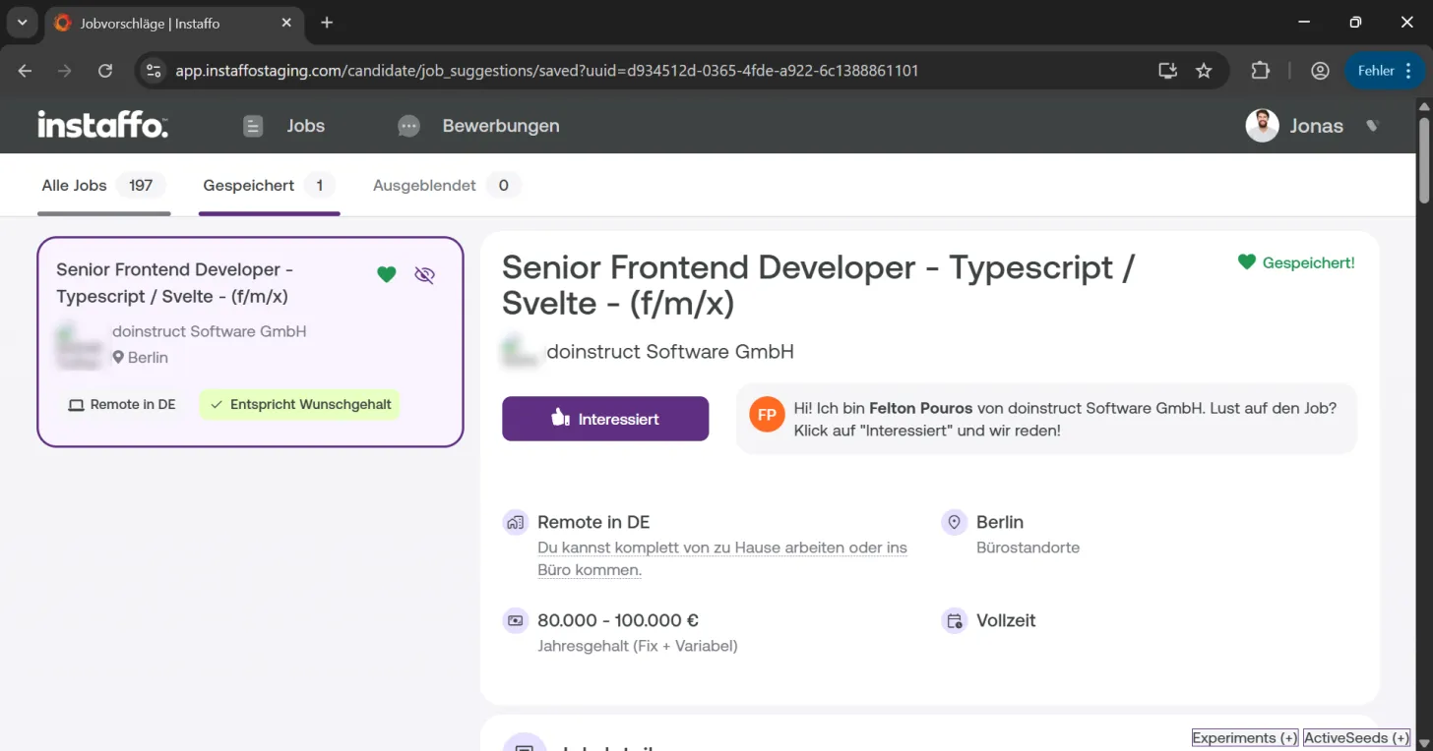Image resolution: width=1433 pixels, height=751 pixels.
Task: Click the orange FP recruiter avatar
Action: pos(767,415)
